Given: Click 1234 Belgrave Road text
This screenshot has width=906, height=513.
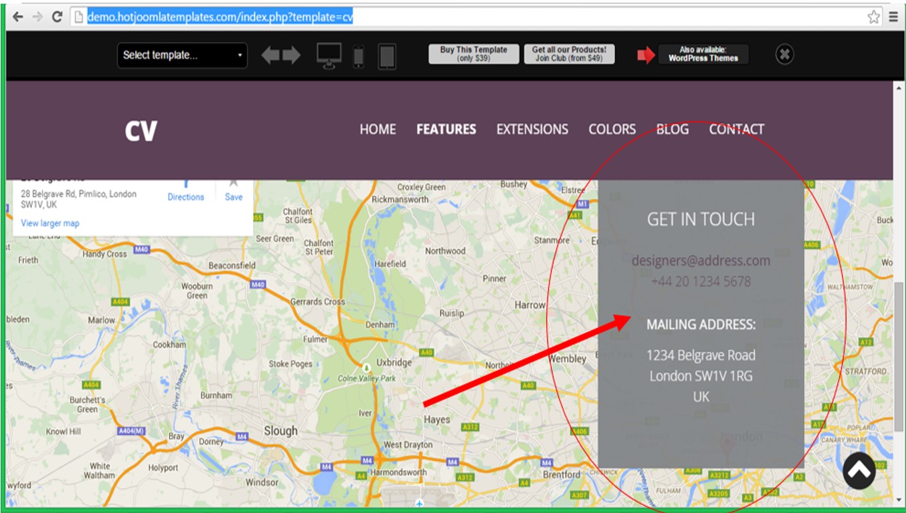Looking at the screenshot, I should pyautogui.click(x=701, y=355).
